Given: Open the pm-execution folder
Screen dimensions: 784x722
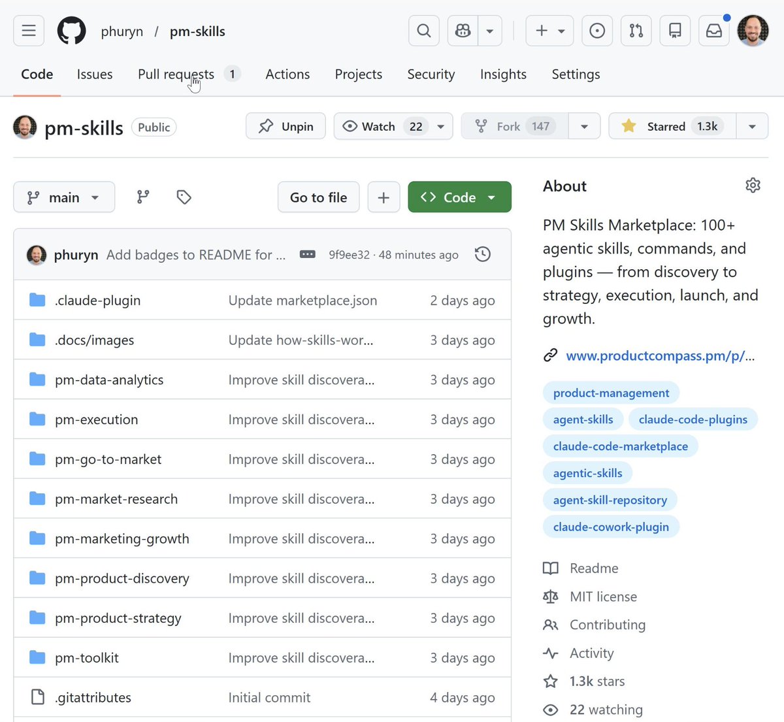Looking at the screenshot, I should (x=97, y=420).
